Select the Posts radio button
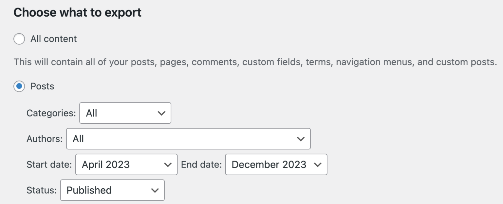Image resolution: width=503 pixels, height=204 pixels. click(x=19, y=86)
